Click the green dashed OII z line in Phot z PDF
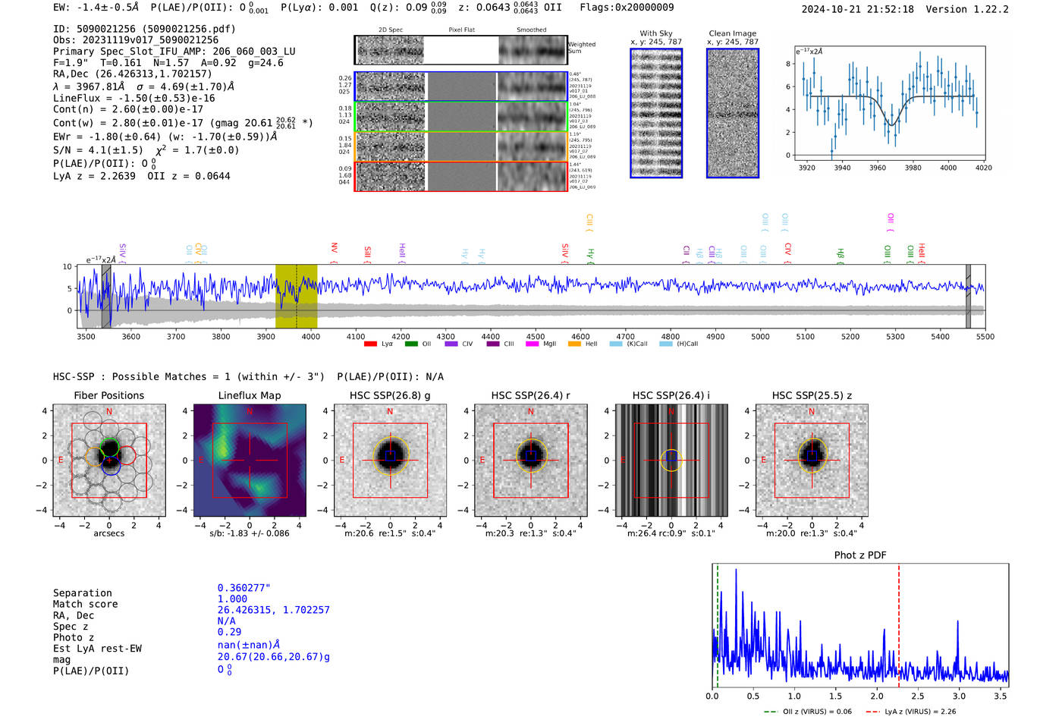1062x723 pixels. pos(717,625)
